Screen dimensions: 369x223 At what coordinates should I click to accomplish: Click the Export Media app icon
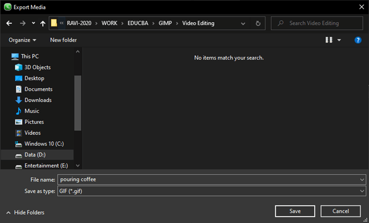7,7
